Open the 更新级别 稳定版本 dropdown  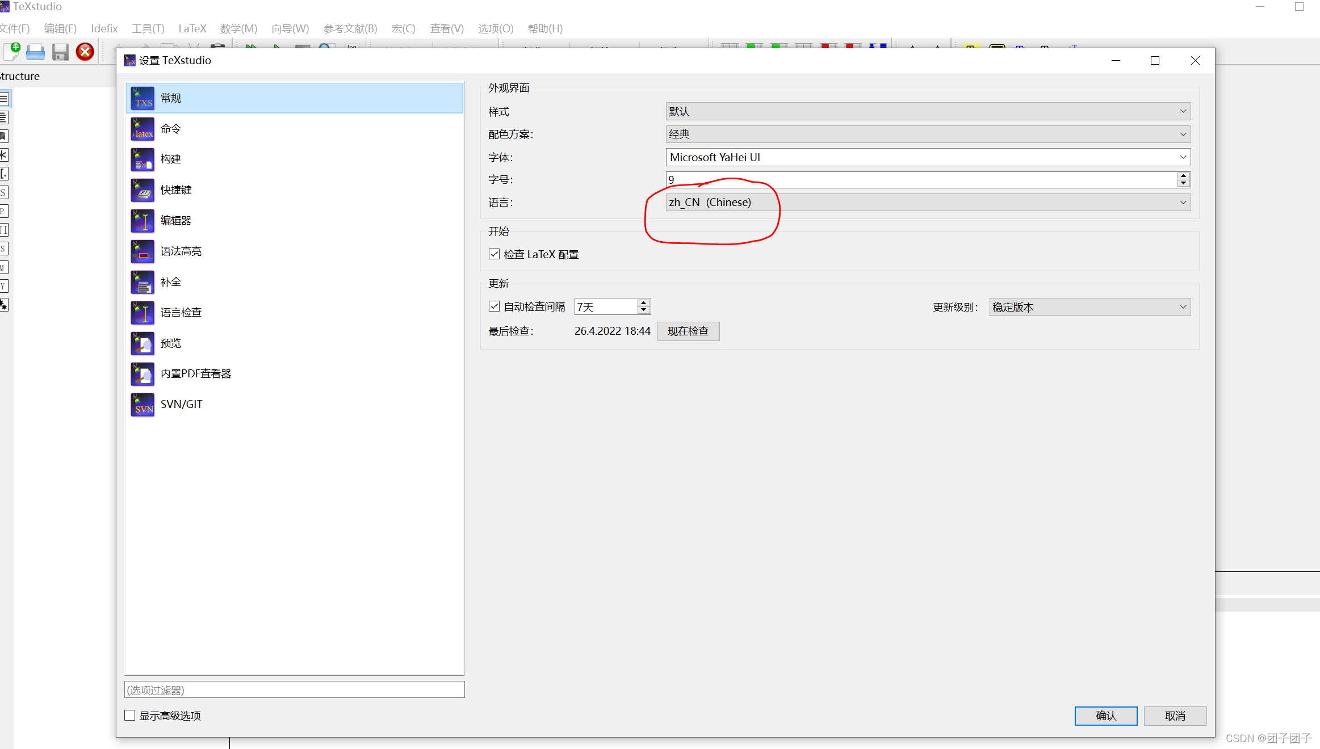tap(1089, 307)
